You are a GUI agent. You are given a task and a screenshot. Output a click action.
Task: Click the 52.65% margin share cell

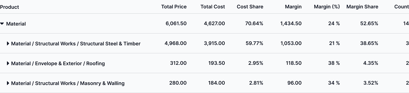369,24
